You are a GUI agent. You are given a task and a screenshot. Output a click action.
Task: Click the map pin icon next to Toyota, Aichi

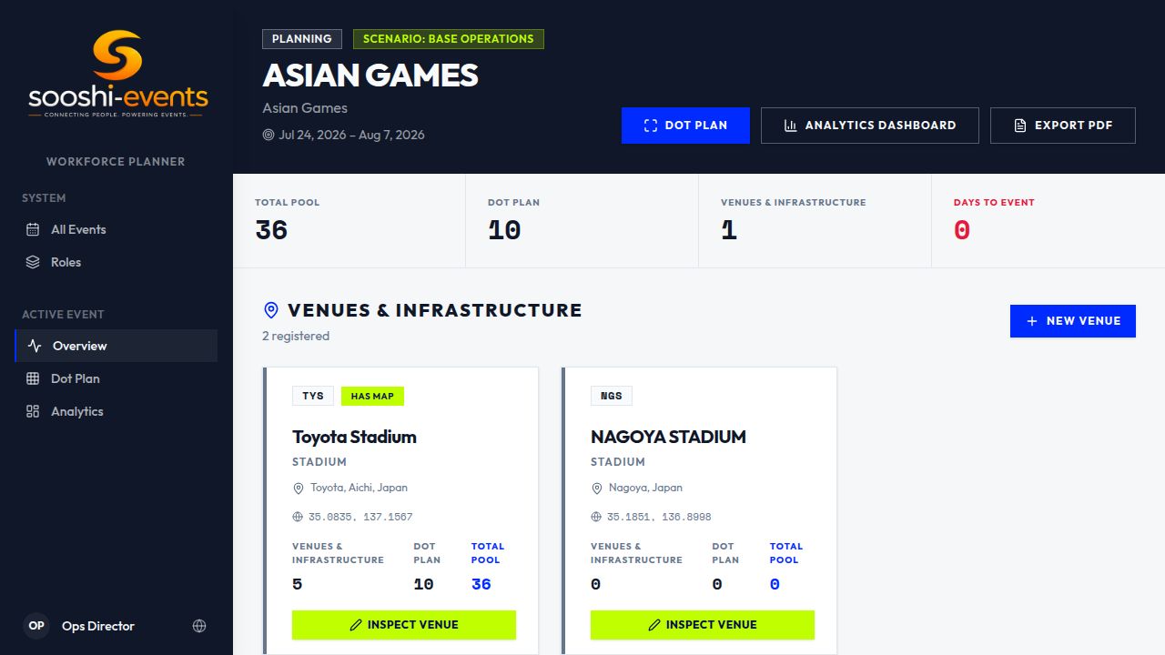click(298, 489)
